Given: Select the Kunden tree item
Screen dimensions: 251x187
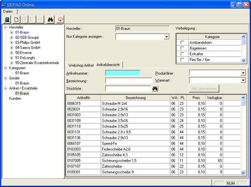Looking at the screenshot, I should (x=15, y=98).
